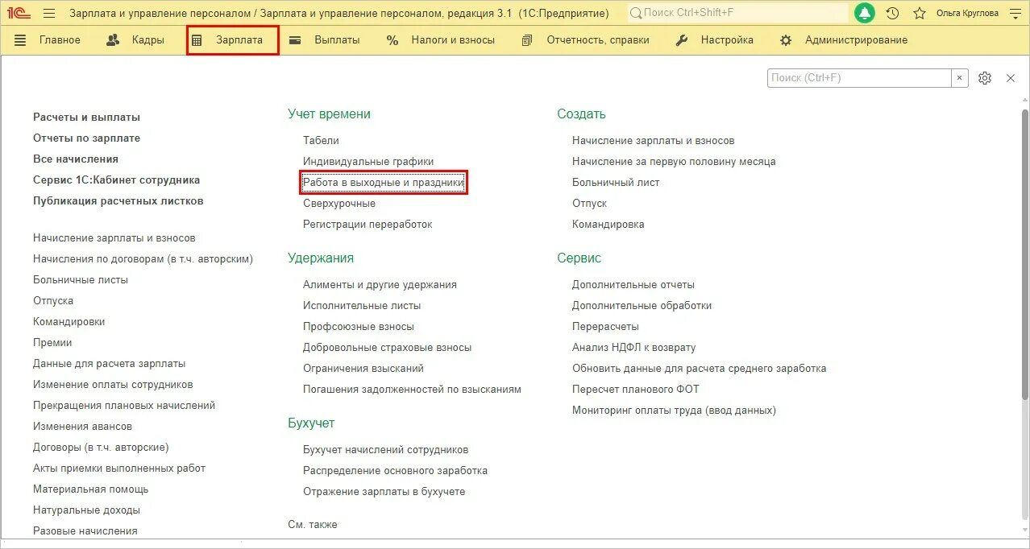Image resolution: width=1030 pixels, height=549 pixels.
Task: Open Договоры (в т.ч. авторские)
Action: point(101,448)
